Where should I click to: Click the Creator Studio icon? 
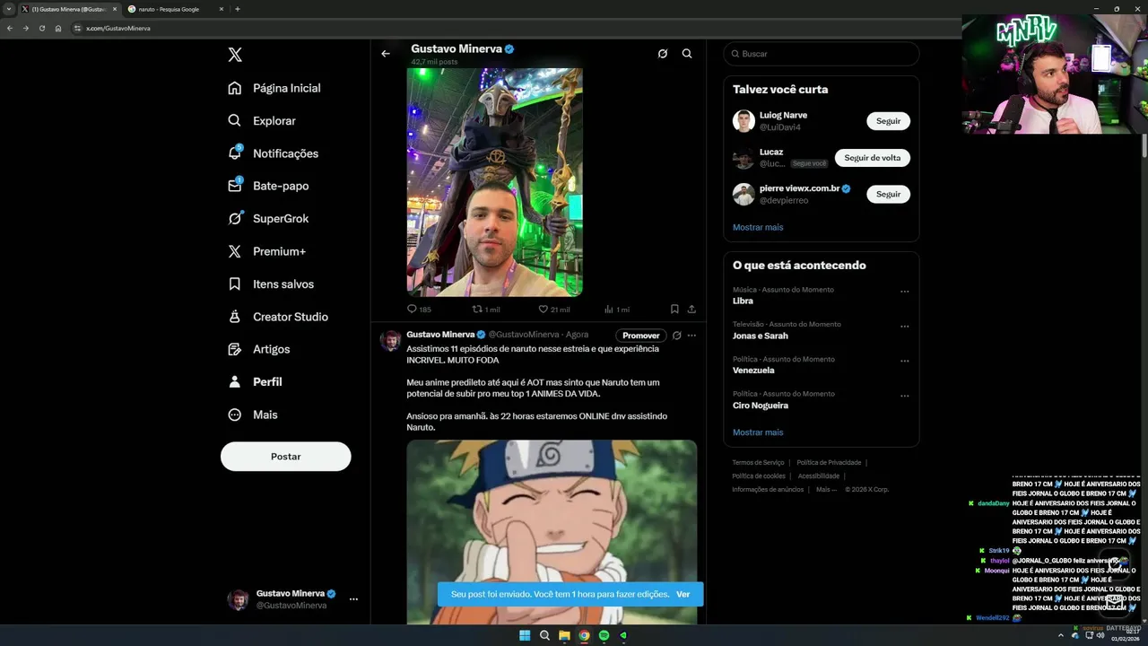pos(235,317)
